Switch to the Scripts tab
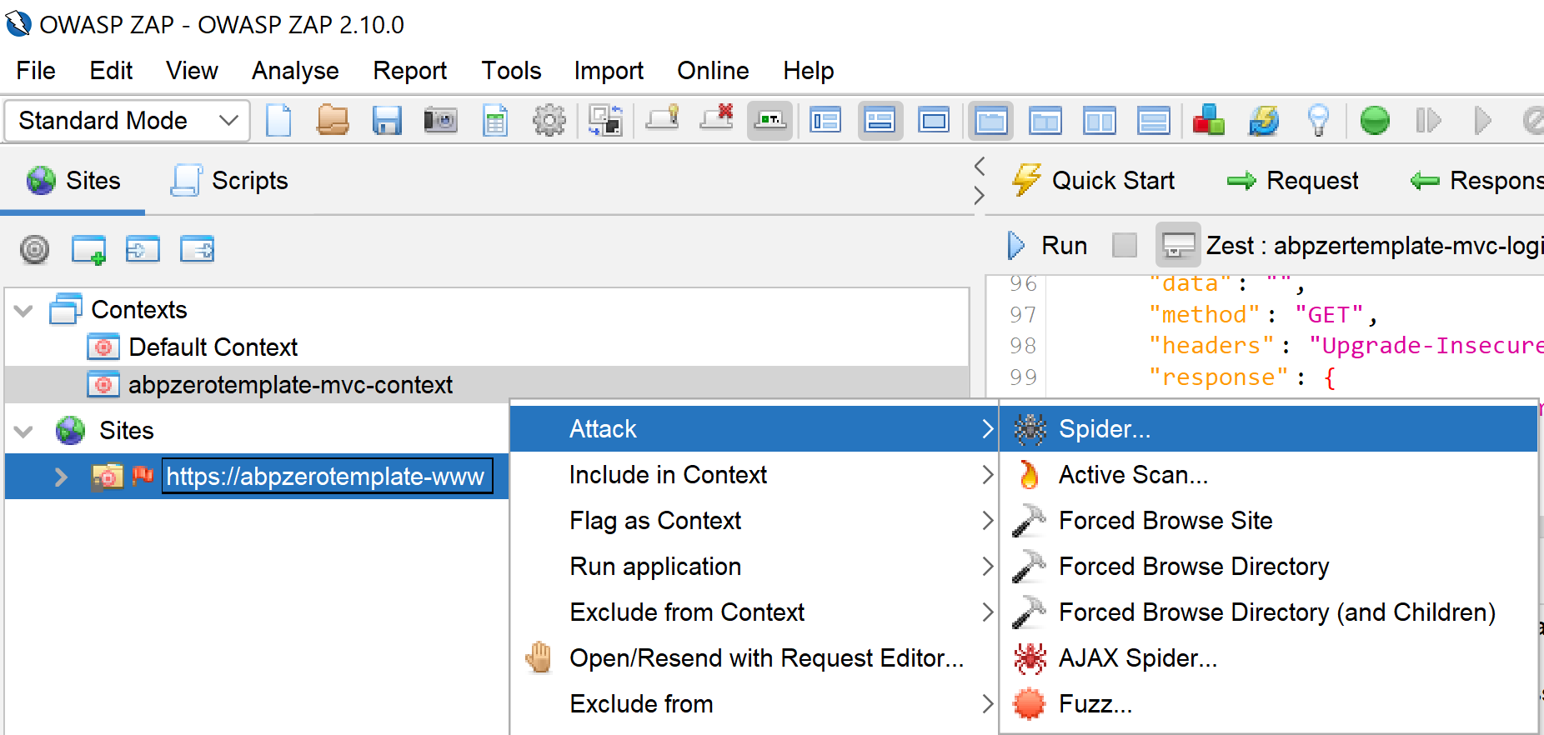Screen dimensions: 1544x735 229,181
